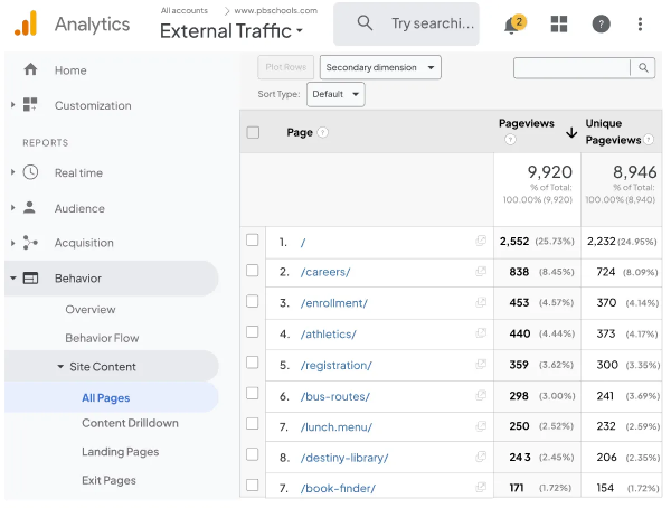Expand the Audience reports section
Viewport: 671px width, 508px height.
coord(79,209)
